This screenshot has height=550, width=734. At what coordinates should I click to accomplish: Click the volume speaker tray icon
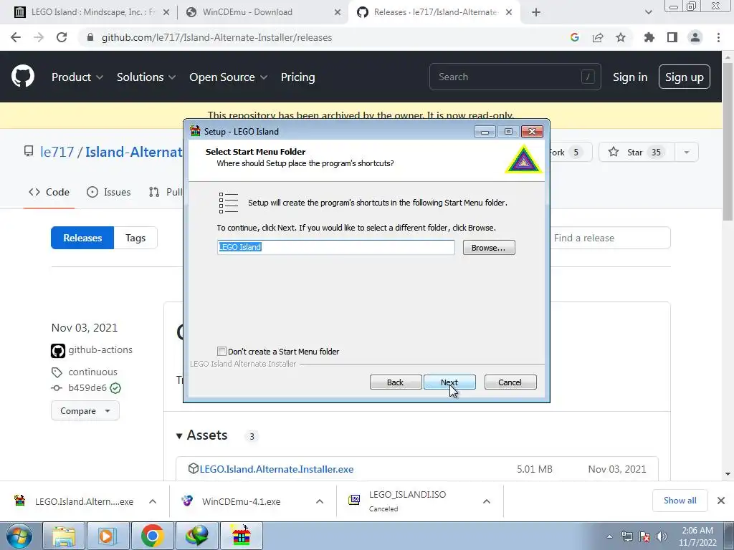click(x=662, y=536)
